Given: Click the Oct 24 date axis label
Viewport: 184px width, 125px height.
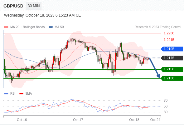Looking at the screenshot, I should [155, 120].
